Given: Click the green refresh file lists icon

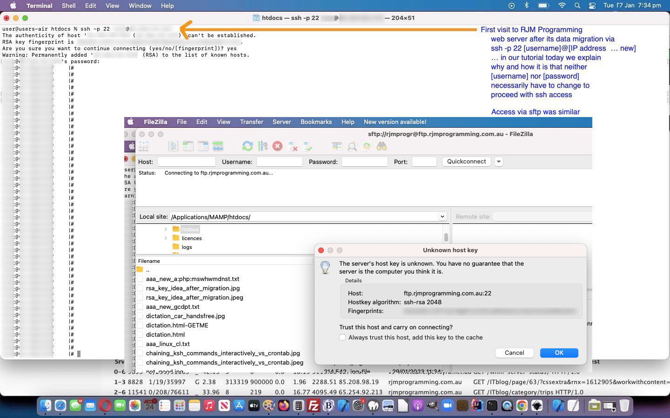Looking at the screenshot, I should [x=248, y=146].
